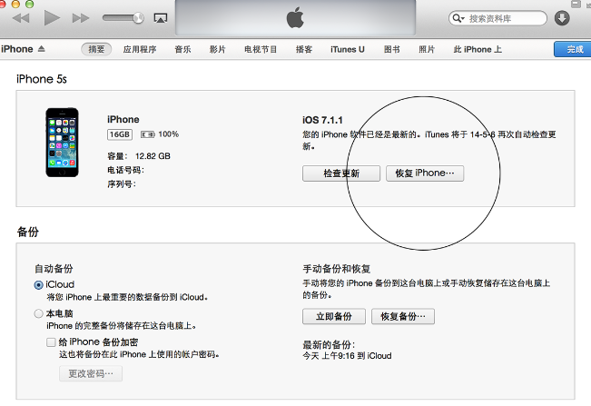Click the play button
Screen dimensions: 591x406
tap(52, 18)
